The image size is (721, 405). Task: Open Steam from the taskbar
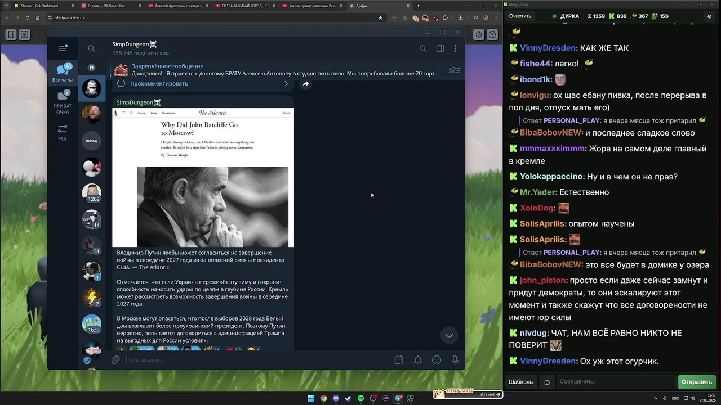(x=348, y=398)
